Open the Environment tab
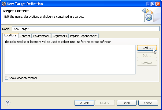 click(41, 36)
